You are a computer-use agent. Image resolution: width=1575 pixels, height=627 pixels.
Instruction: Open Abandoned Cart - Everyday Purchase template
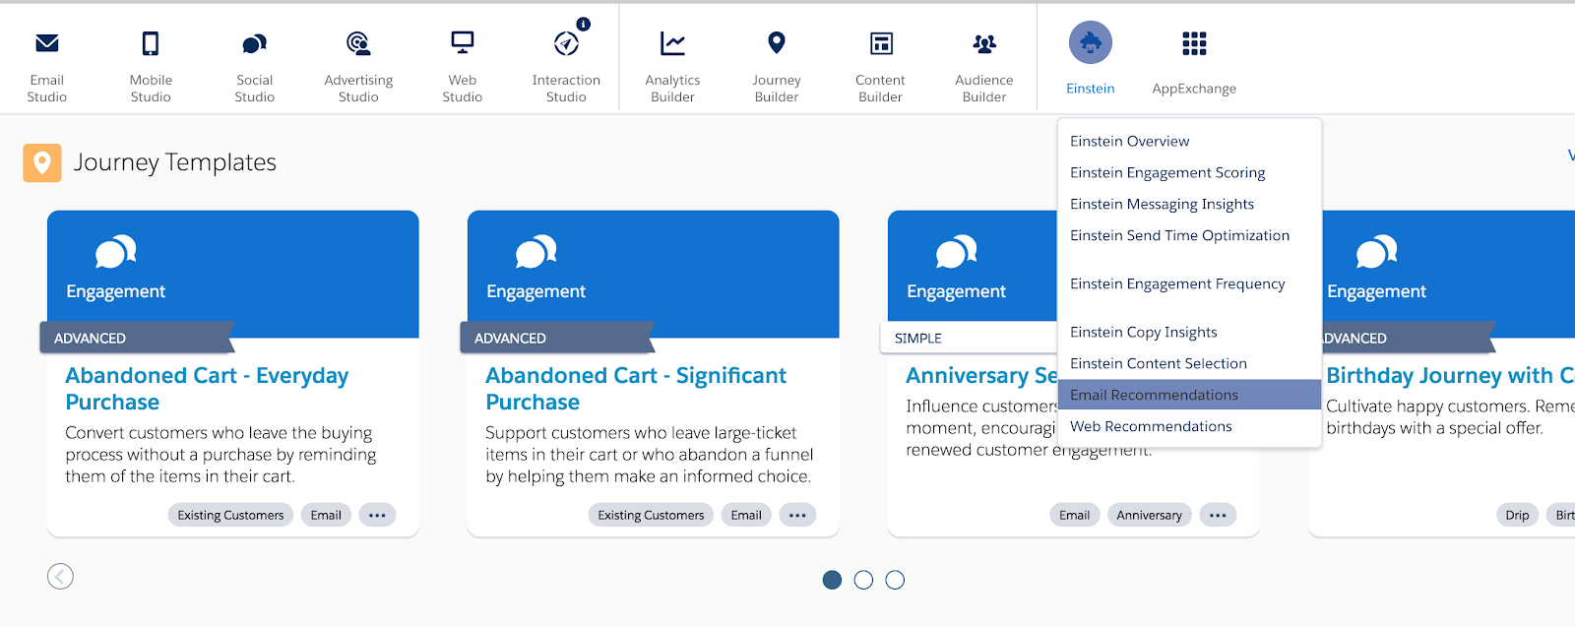pos(207,389)
